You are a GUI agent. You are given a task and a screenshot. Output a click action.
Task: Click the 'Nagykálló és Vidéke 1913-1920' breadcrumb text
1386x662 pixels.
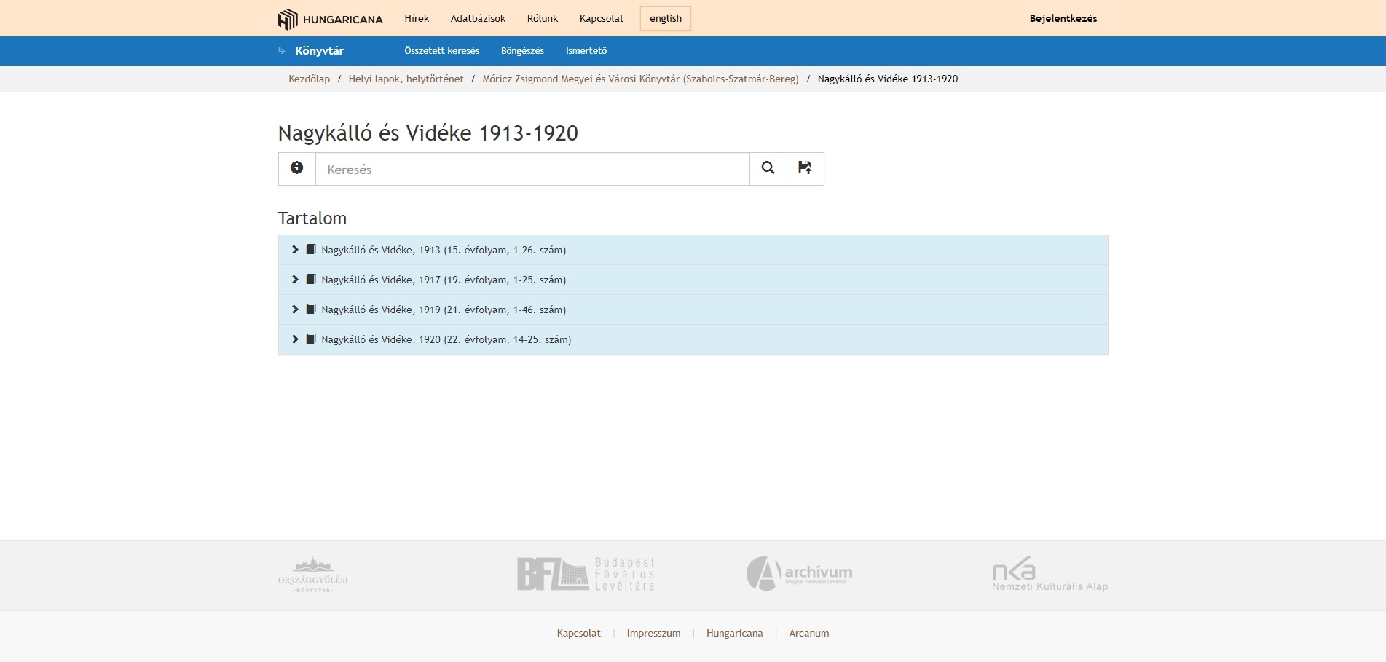point(888,79)
